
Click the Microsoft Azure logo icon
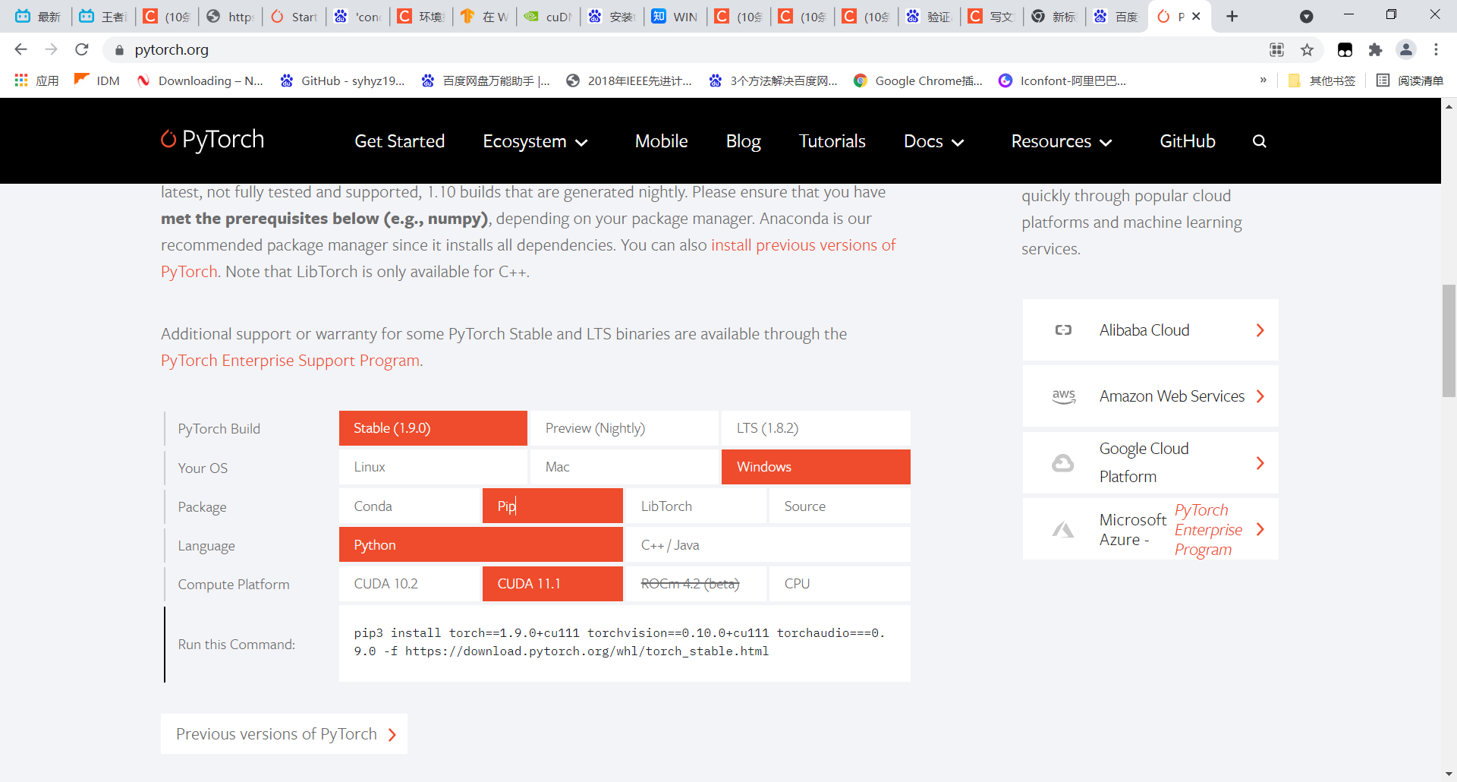(1063, 529)
